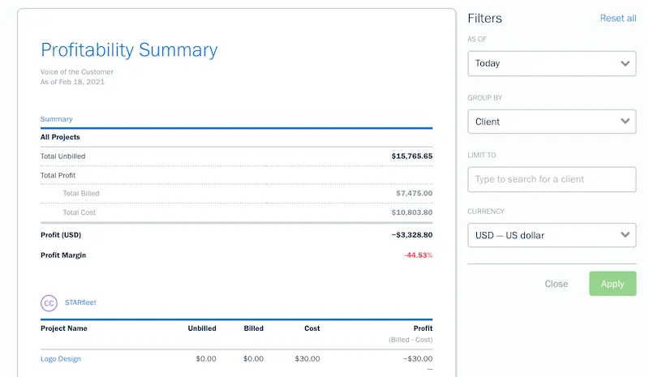Expand the Group By dropdown

coord(551,122)
